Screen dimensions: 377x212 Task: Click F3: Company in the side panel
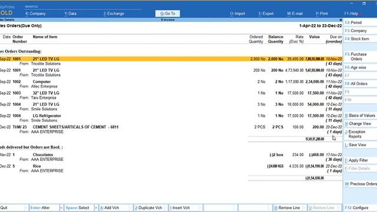pos(360,31)
